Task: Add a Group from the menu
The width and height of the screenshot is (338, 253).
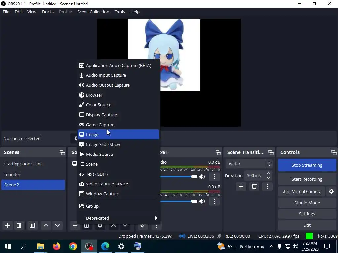Action: pos(118,206)
